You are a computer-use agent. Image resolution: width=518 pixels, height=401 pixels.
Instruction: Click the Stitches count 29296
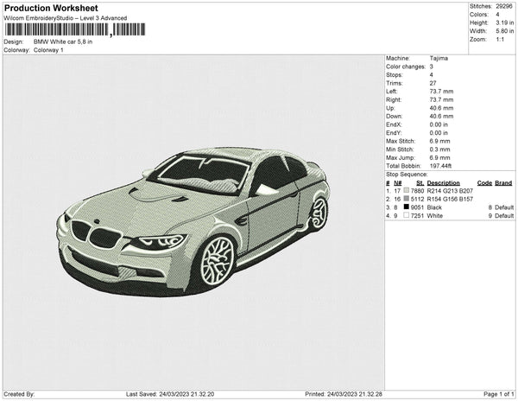click(504, 6)
